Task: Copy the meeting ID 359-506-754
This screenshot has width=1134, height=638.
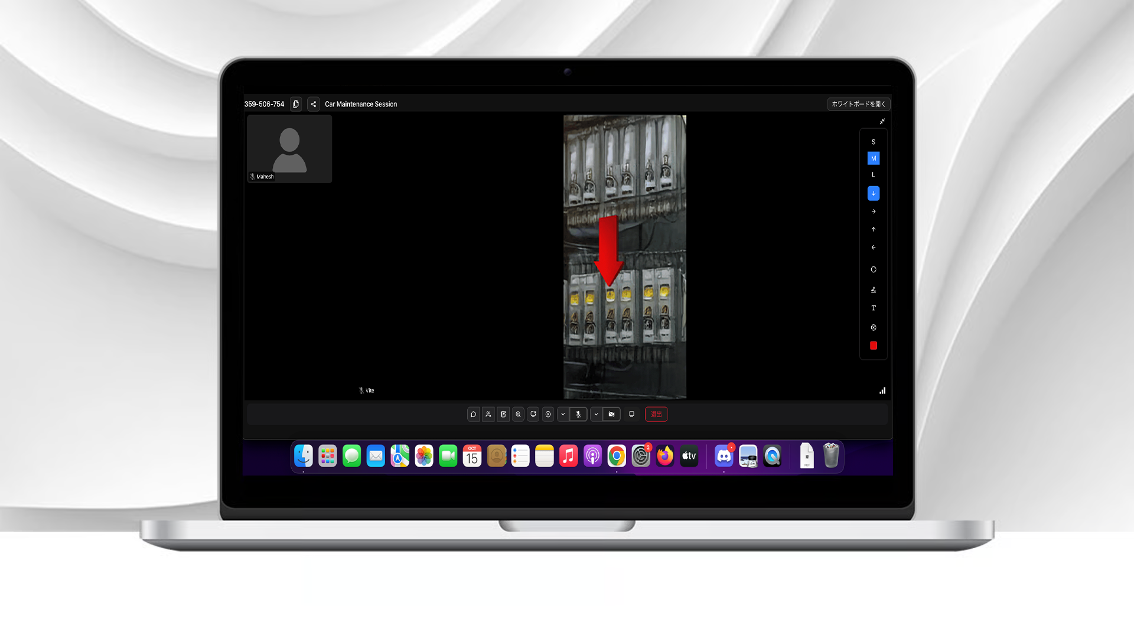Action: [296, 104]
